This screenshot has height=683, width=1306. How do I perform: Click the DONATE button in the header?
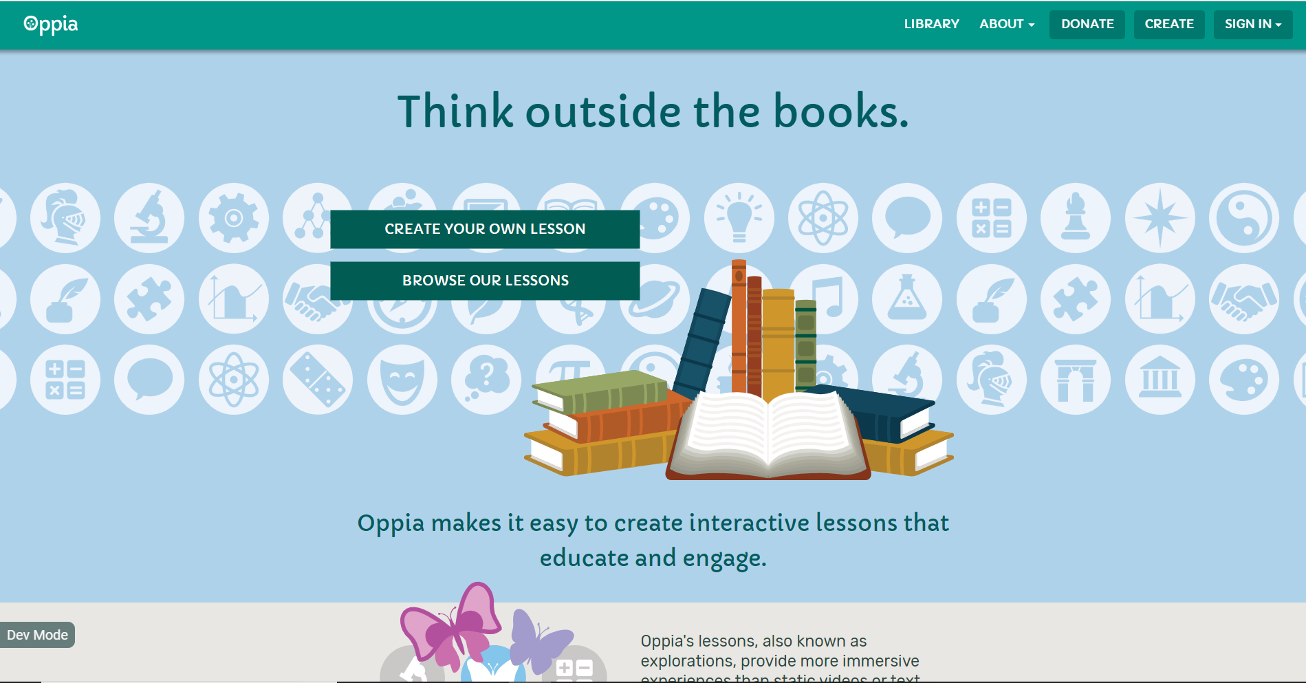1087,24
